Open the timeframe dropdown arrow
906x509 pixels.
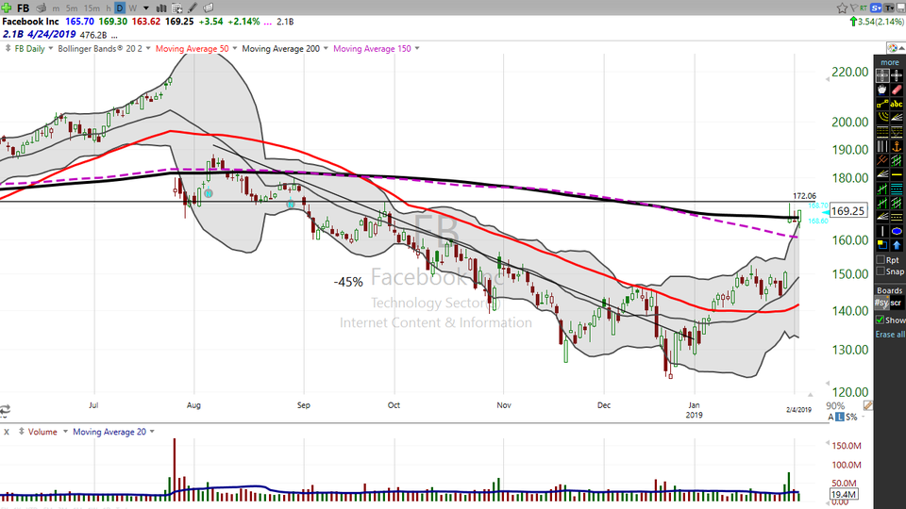coord(145,8)
